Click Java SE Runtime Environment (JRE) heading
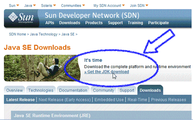The width and height of the screenshot is (193, 120). (52, 116)
